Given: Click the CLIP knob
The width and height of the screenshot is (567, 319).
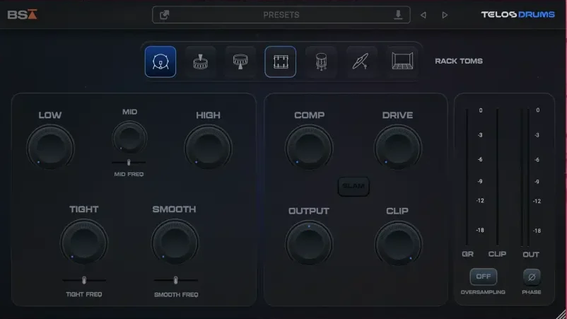Looking at the screenshot, I should pyautogui.click(x=398, y=243).
